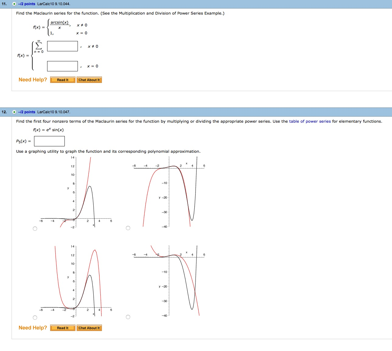Click the answer box for x = 0
392x351 pixels.
62,66
